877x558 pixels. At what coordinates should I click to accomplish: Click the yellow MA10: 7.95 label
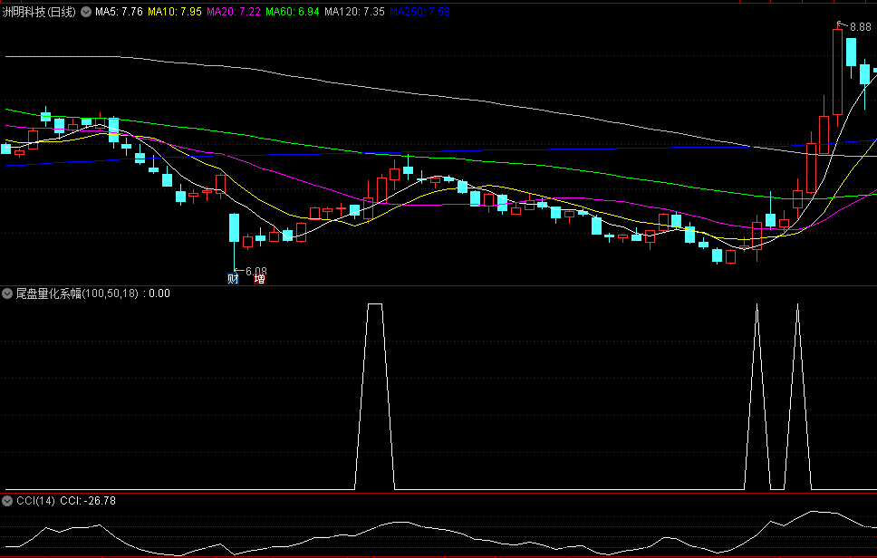point(175,12)
